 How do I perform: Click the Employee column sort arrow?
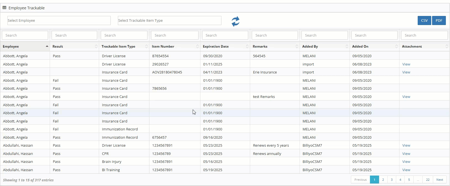click(x=47, y=46)
